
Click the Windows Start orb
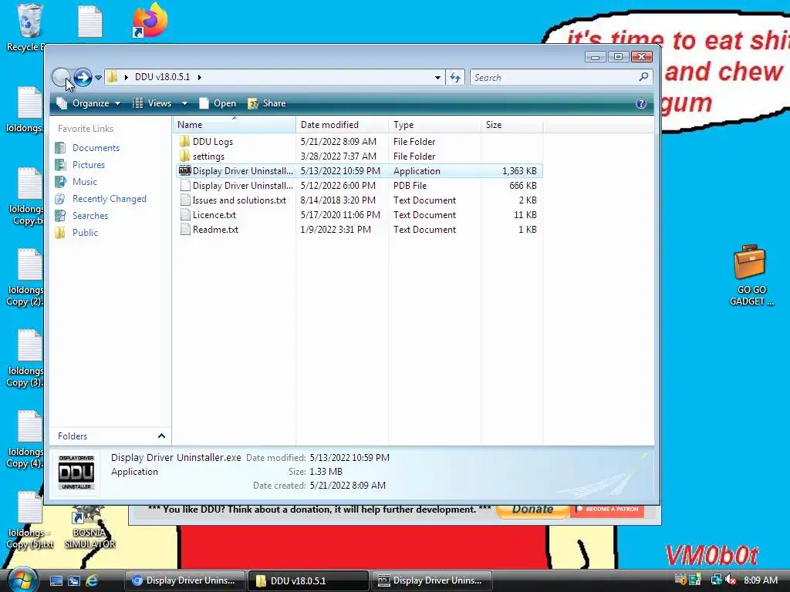[21, 580]
